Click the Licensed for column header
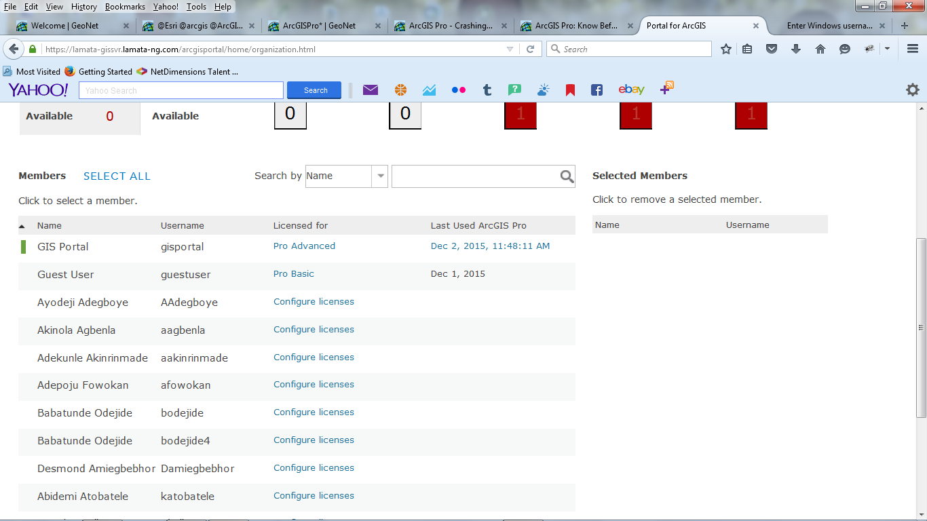The height and width of the screenshot is (521, 927). [301, 226]
